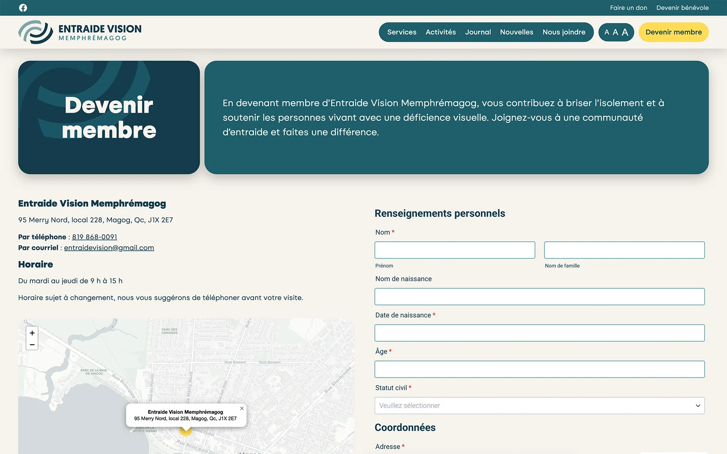Viewport: 727px width, 454px height.
Task: Click the Horaire heading
Action: [36, 264]
